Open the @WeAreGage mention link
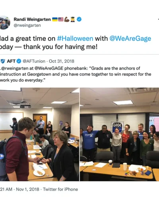The width and height of the screenshot is (159, 205). point(130,39)
